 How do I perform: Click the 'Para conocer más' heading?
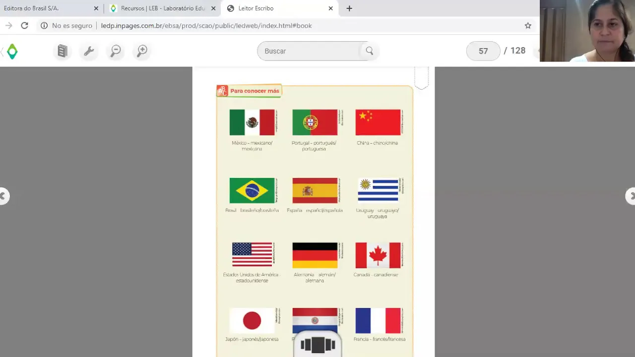point(254,91)
